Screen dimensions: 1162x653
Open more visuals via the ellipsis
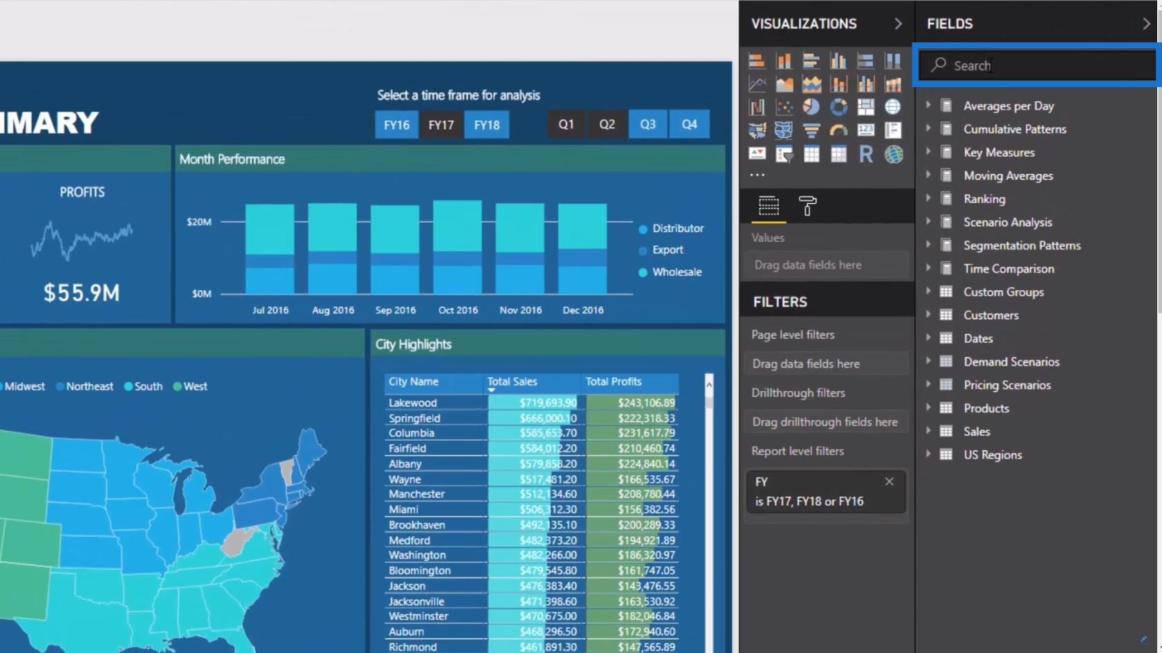coord(757,175)
